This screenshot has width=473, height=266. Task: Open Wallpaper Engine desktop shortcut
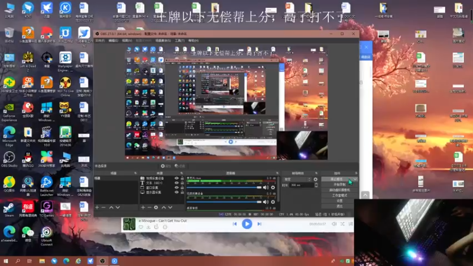coord(65,61)
